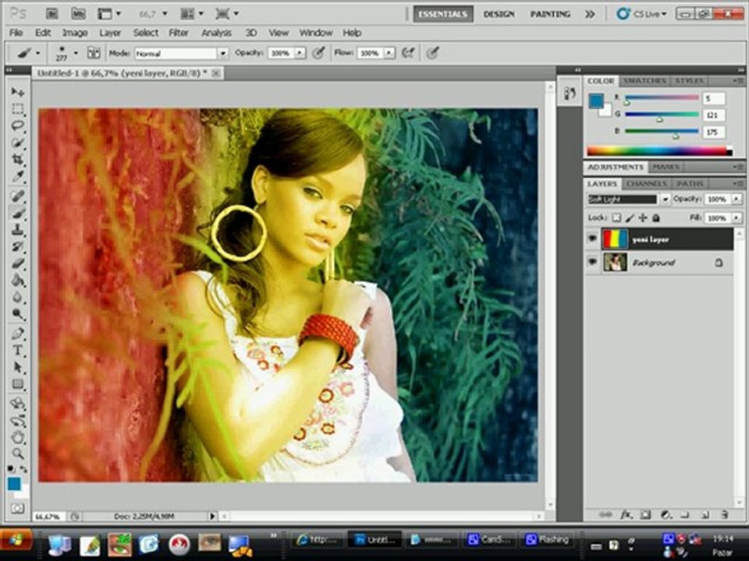The width and height of the screenshot is (749, 561).
Task: Toggle tablet pressure controls size
Action: click(432, 53)
